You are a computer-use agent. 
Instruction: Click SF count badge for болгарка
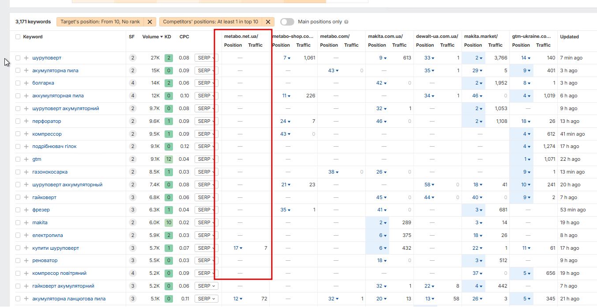132,83
